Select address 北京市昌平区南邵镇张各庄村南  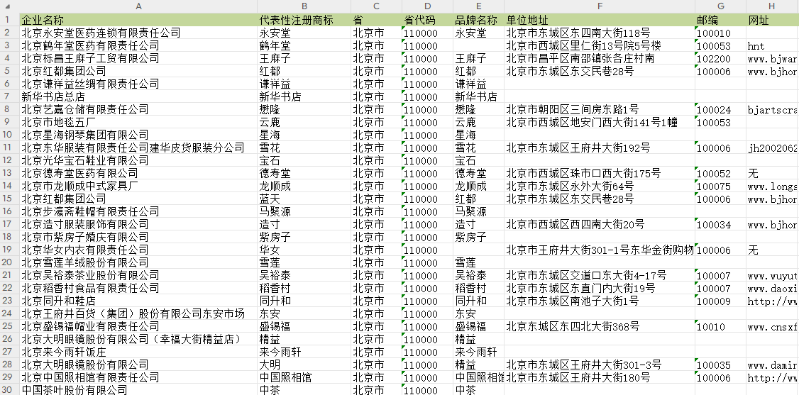(x=600, y=58)
